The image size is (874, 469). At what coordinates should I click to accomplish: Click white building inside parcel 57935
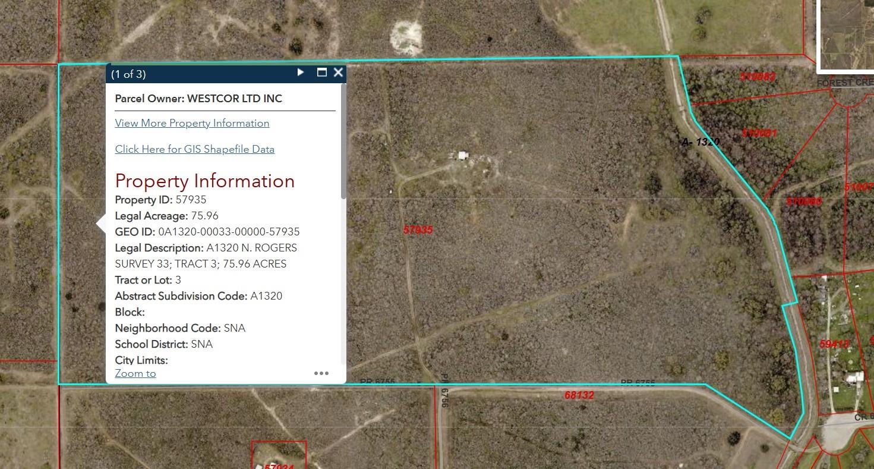(463, 156)
